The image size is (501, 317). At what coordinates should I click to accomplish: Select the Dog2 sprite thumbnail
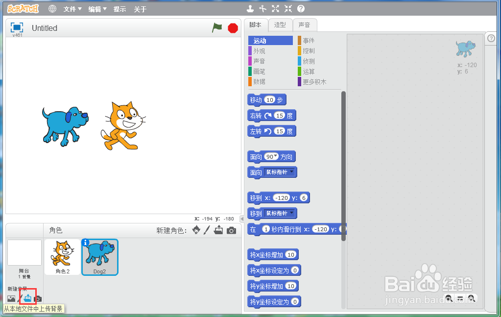pos(100,257)
